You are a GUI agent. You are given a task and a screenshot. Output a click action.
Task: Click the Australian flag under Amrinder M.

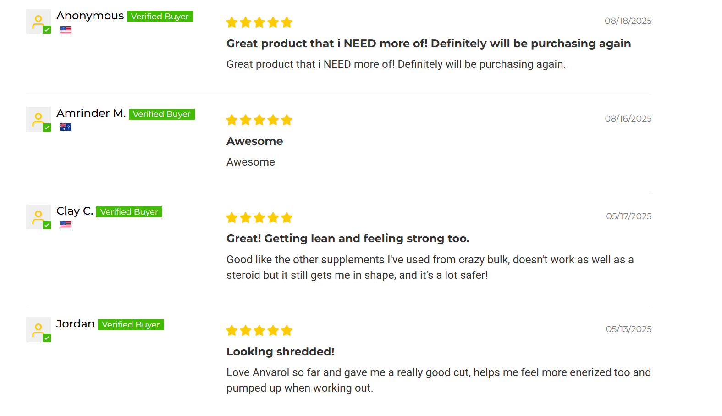pos(66,127)
